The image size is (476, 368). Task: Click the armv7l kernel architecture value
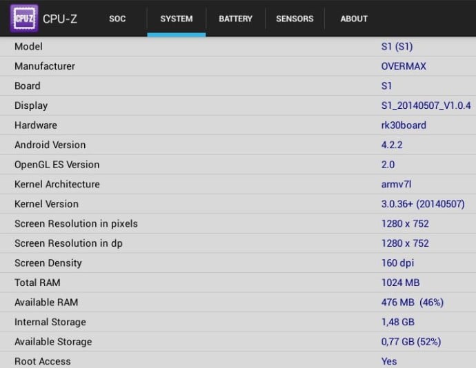point(397,184)
